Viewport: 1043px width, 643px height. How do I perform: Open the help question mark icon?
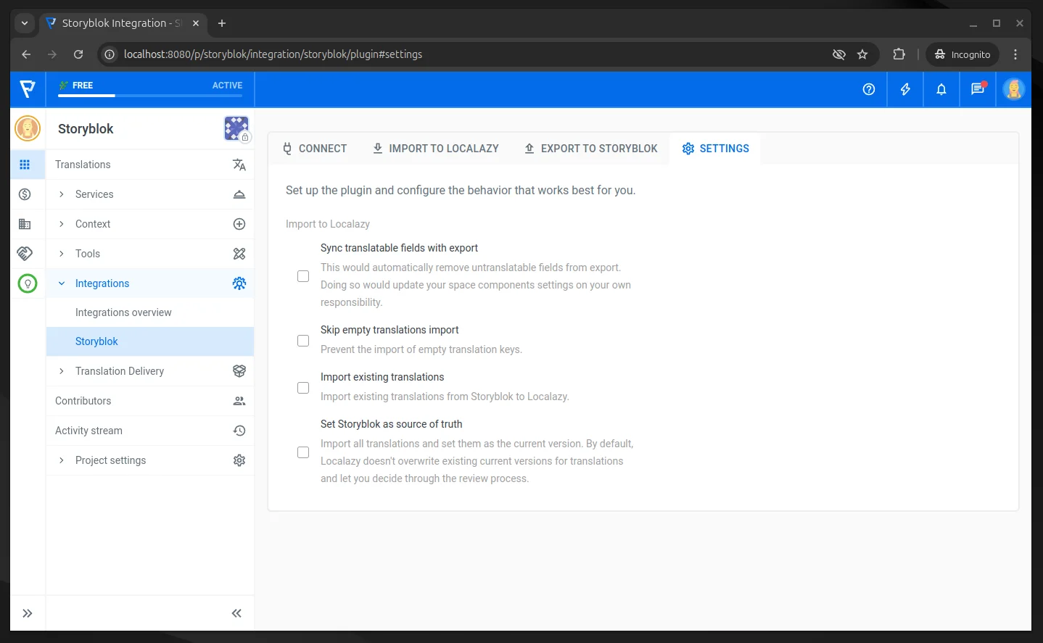coord(868,89)
